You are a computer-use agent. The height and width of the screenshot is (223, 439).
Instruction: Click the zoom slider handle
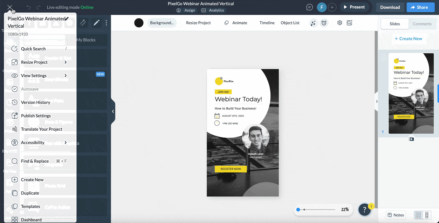pos(298,209)
